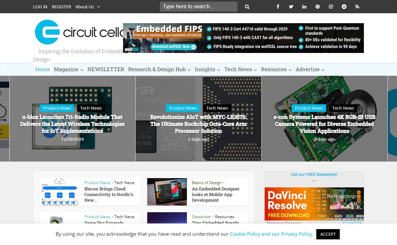The height and width of the screenshot is (245, 397).
Task: Open the NEWSLETTER menu item
Action: point(106,69)
